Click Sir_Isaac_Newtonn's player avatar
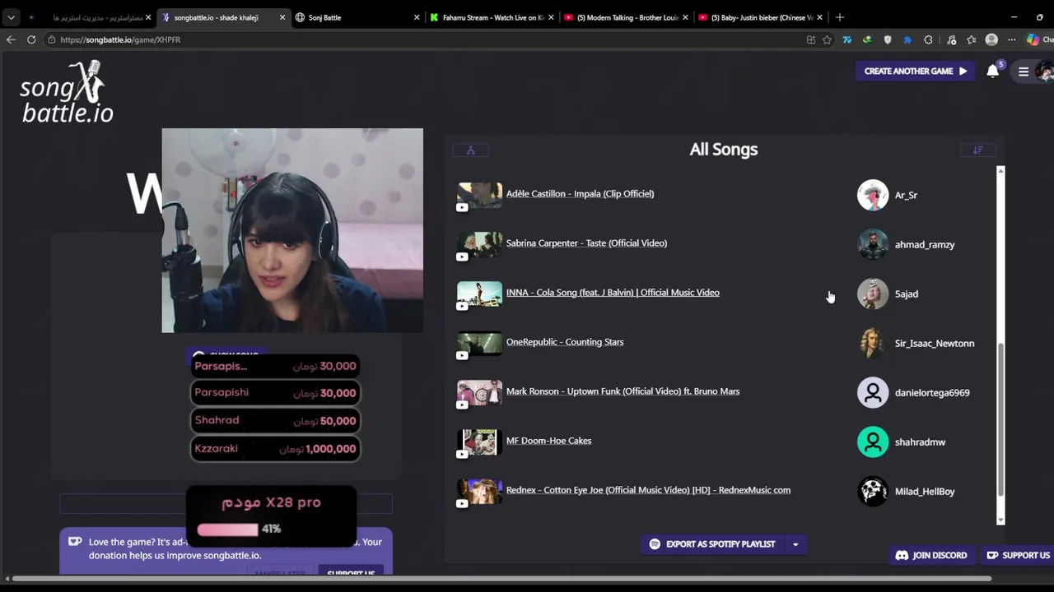 (873, 343)
